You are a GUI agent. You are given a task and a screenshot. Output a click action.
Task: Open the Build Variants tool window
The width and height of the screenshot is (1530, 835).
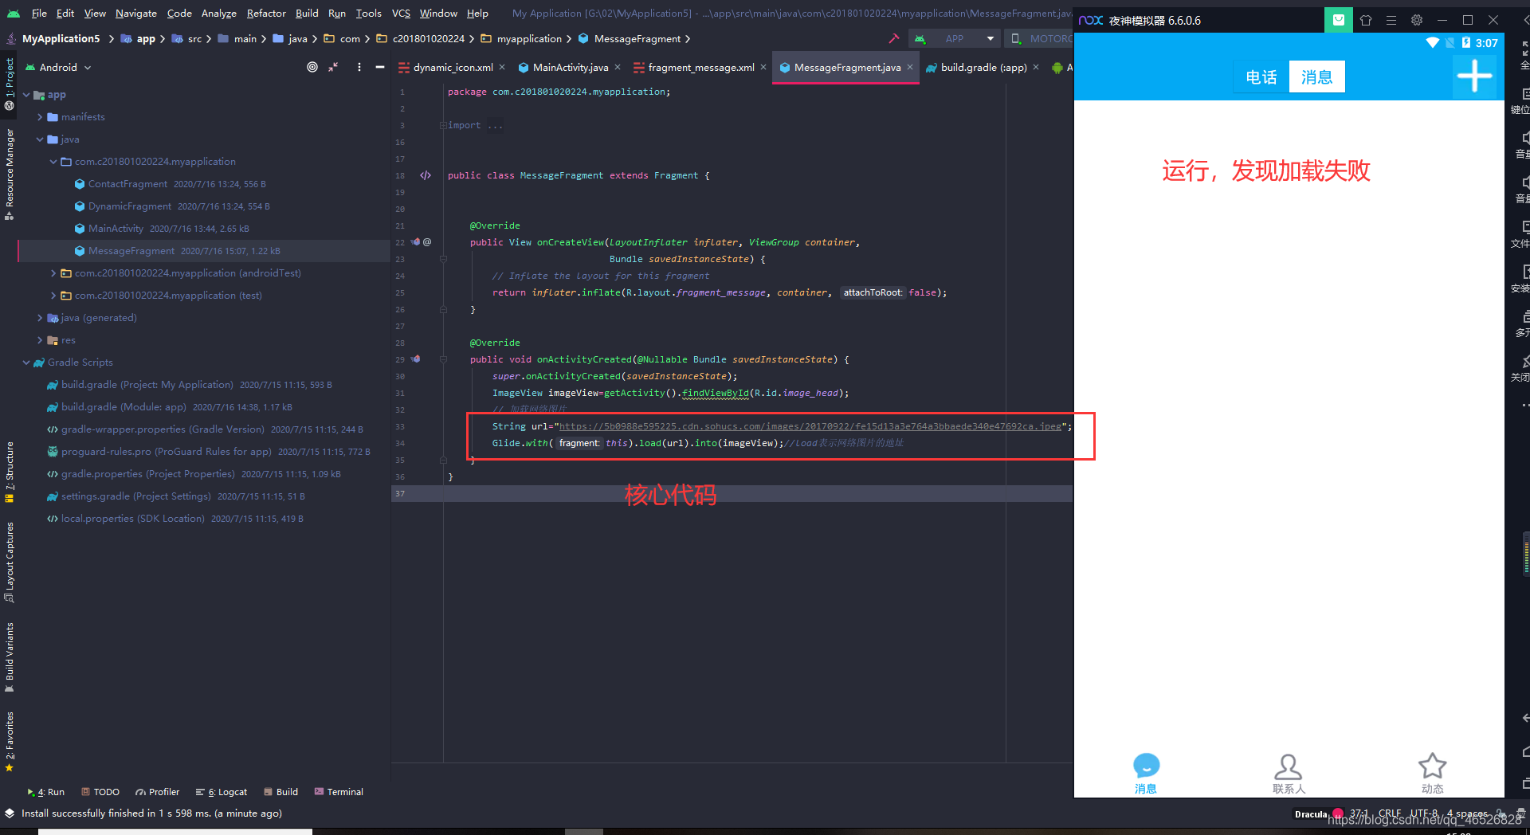[x=10, y=657]
